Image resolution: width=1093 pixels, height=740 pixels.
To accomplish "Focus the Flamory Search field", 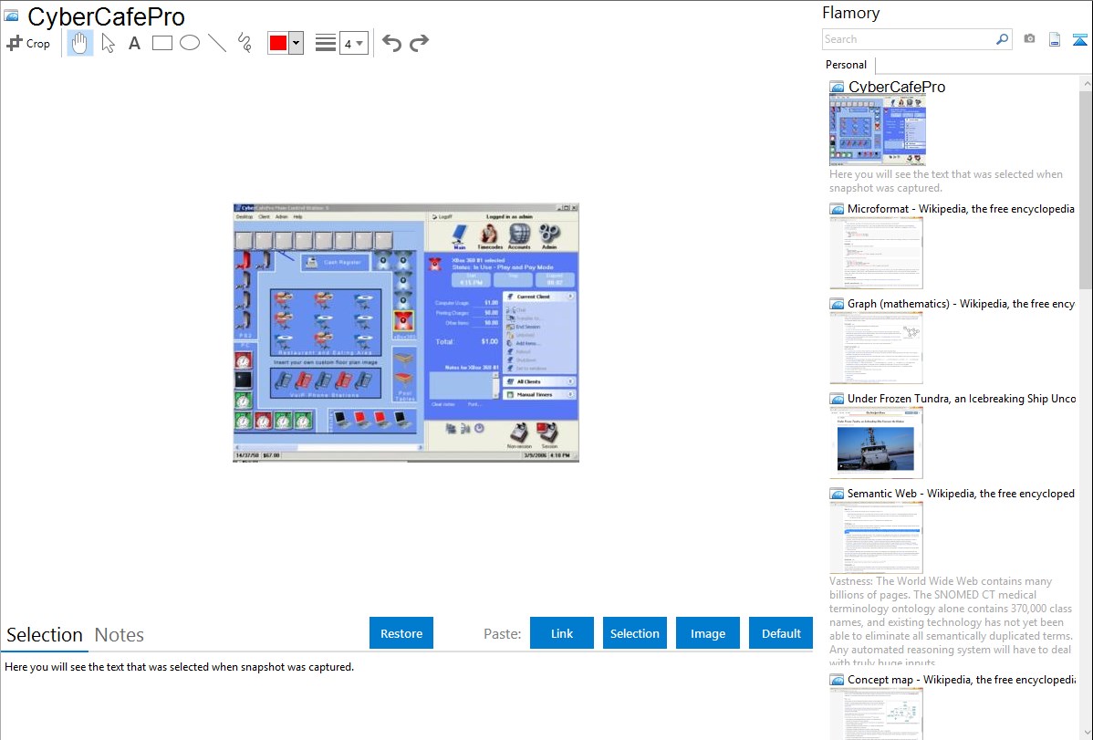I will 909,39.
